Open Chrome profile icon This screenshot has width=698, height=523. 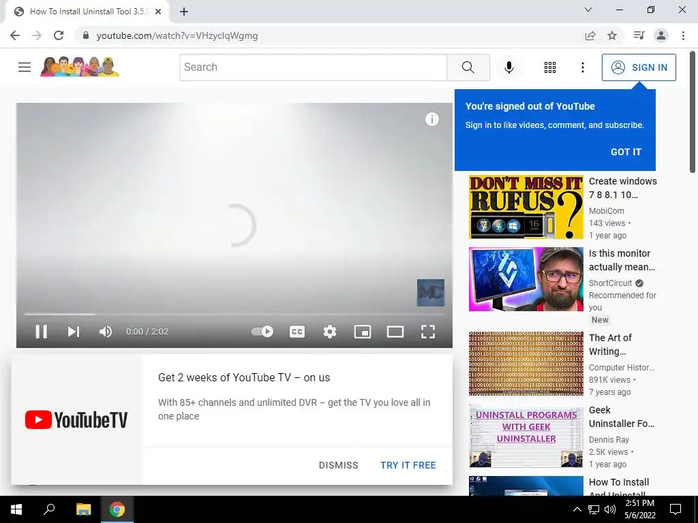661,35
